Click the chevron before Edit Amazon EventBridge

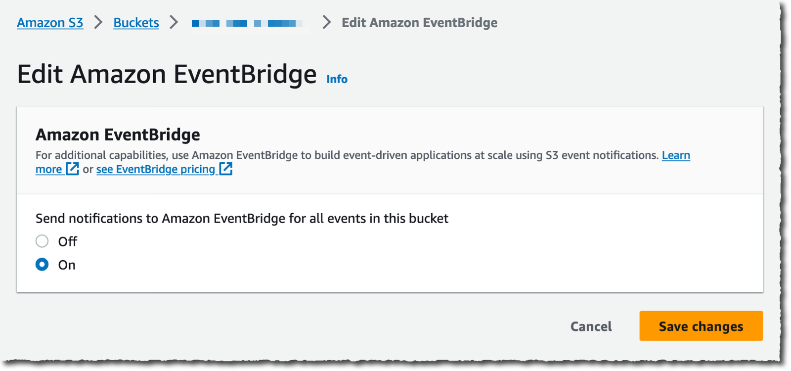pyautogui.click(x=325, y=22)
